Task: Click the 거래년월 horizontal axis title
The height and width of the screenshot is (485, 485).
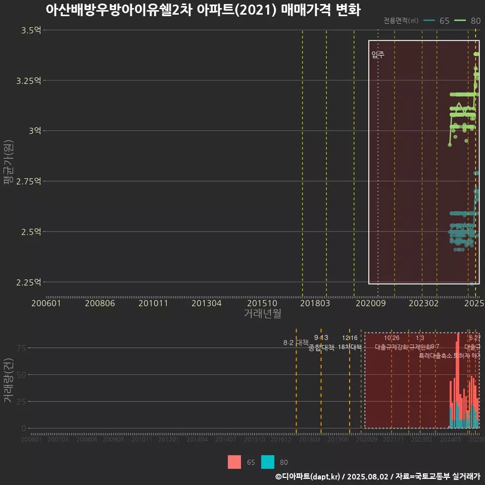Action: (x=263, y=313)
